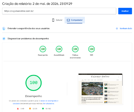Switch to the Celular tab
The width and height of the screenshot is (134, 112).
pos(57,20)
